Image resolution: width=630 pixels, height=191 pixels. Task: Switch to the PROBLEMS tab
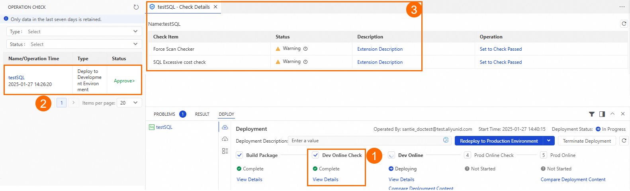164,114
